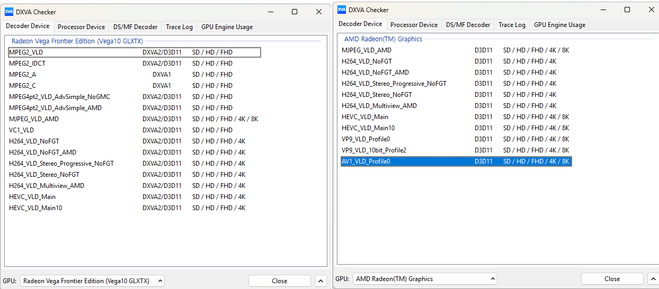The height and width of the screenshot is (289, 659).
Task: Select VC1_VLD decoder row
Action: pyautogui.click(x=135, y=130)
